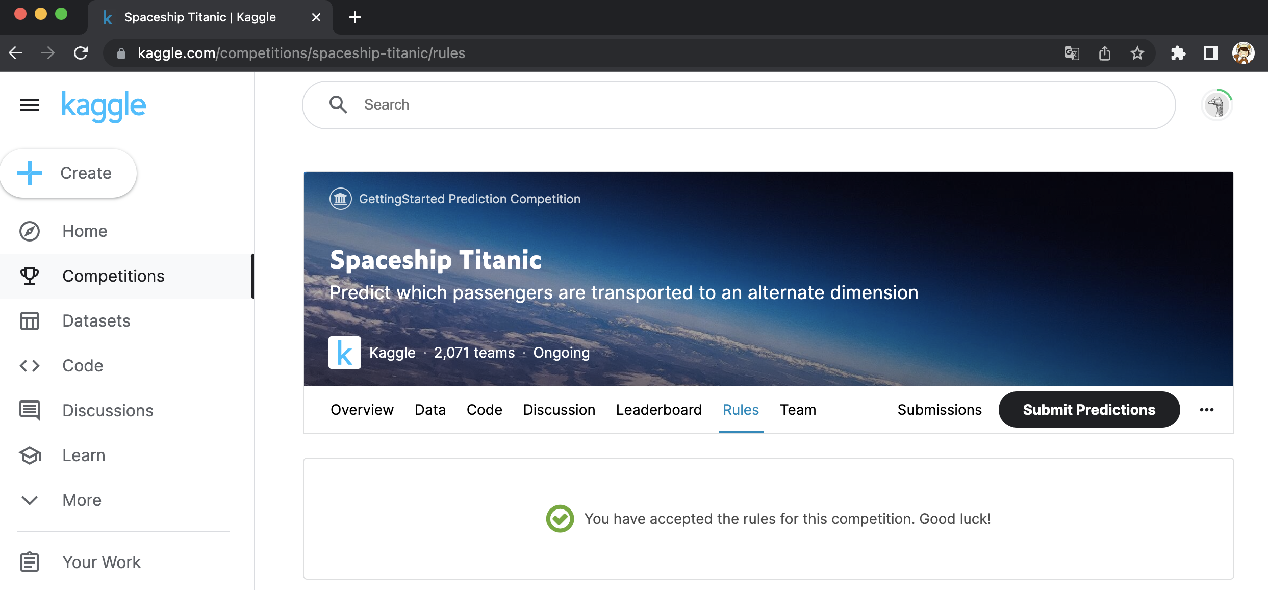Viewport: 1268px width, 590px height.
Task: Expand the More sidebar section
Action: (29, 500)
